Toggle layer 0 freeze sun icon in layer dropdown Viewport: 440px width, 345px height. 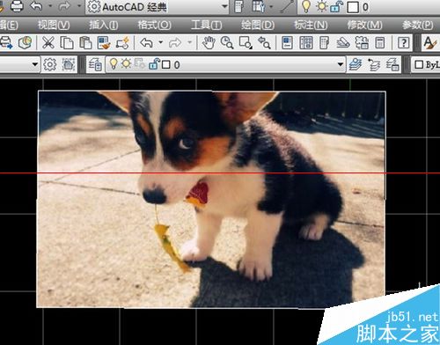click(127, 63)
